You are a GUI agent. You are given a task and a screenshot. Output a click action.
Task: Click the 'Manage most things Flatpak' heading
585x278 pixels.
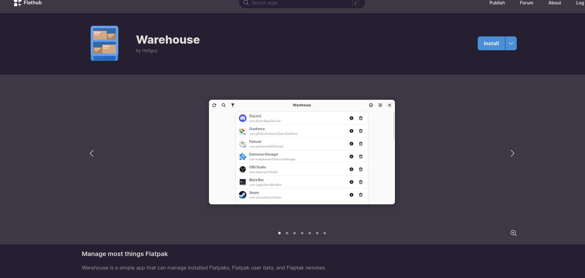125,254
